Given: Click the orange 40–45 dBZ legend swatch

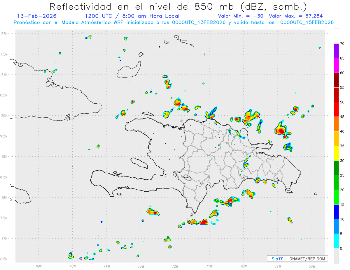Looking at the screenshot, I should (336, 124).
